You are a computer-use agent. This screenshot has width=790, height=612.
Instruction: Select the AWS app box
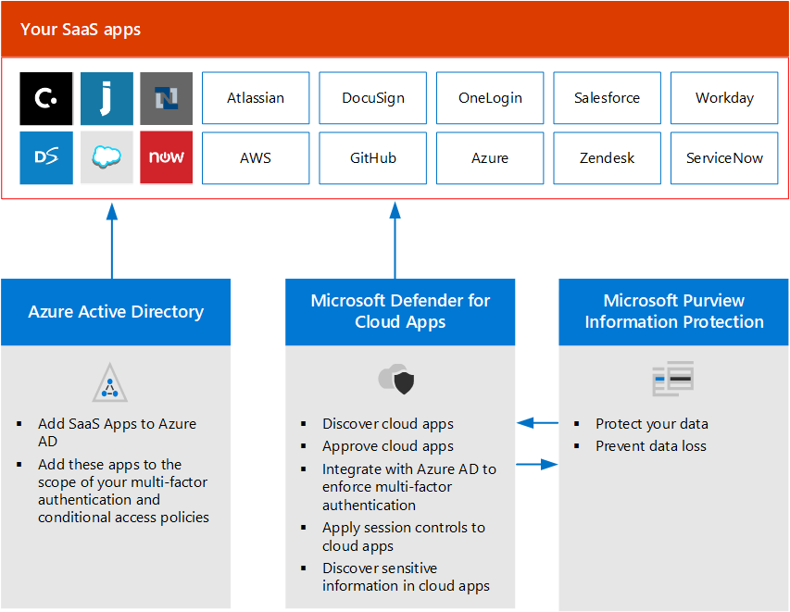256,158
